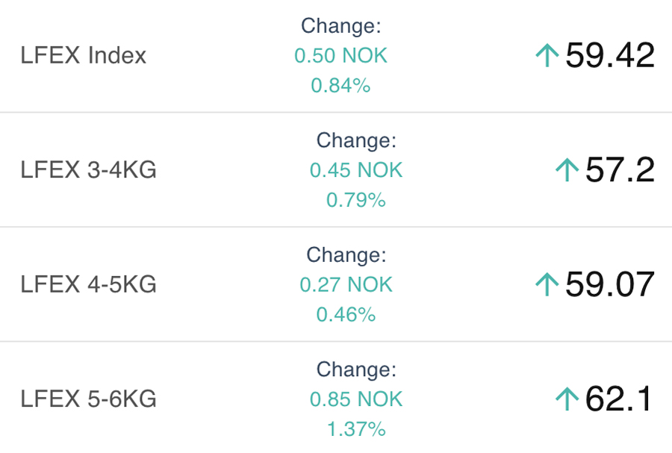This screenshot has height=453, width=672.
Task: Open the LFEX 5-6KG label
Action: coord(89,399)
